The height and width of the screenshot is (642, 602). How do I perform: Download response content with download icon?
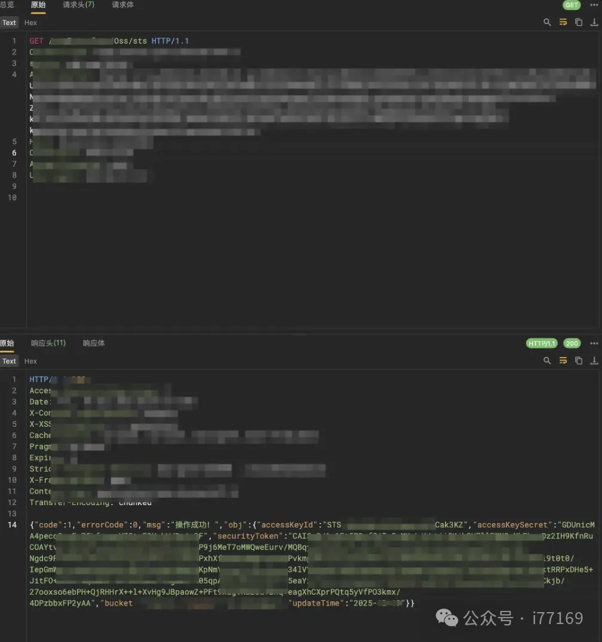[x=594, y=360]
